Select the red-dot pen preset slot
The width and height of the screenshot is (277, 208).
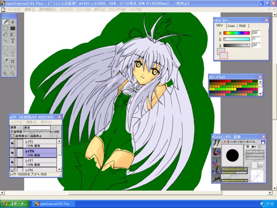(x=225, y=141)
